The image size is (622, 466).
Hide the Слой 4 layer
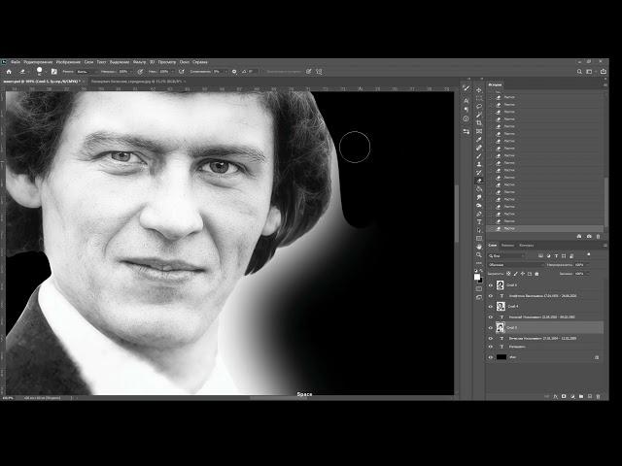coord(490,307)
